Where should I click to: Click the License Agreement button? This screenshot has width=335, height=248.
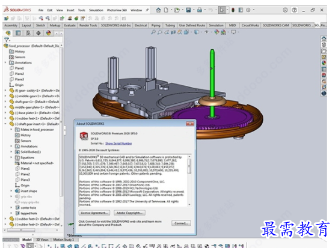point(94,213)
